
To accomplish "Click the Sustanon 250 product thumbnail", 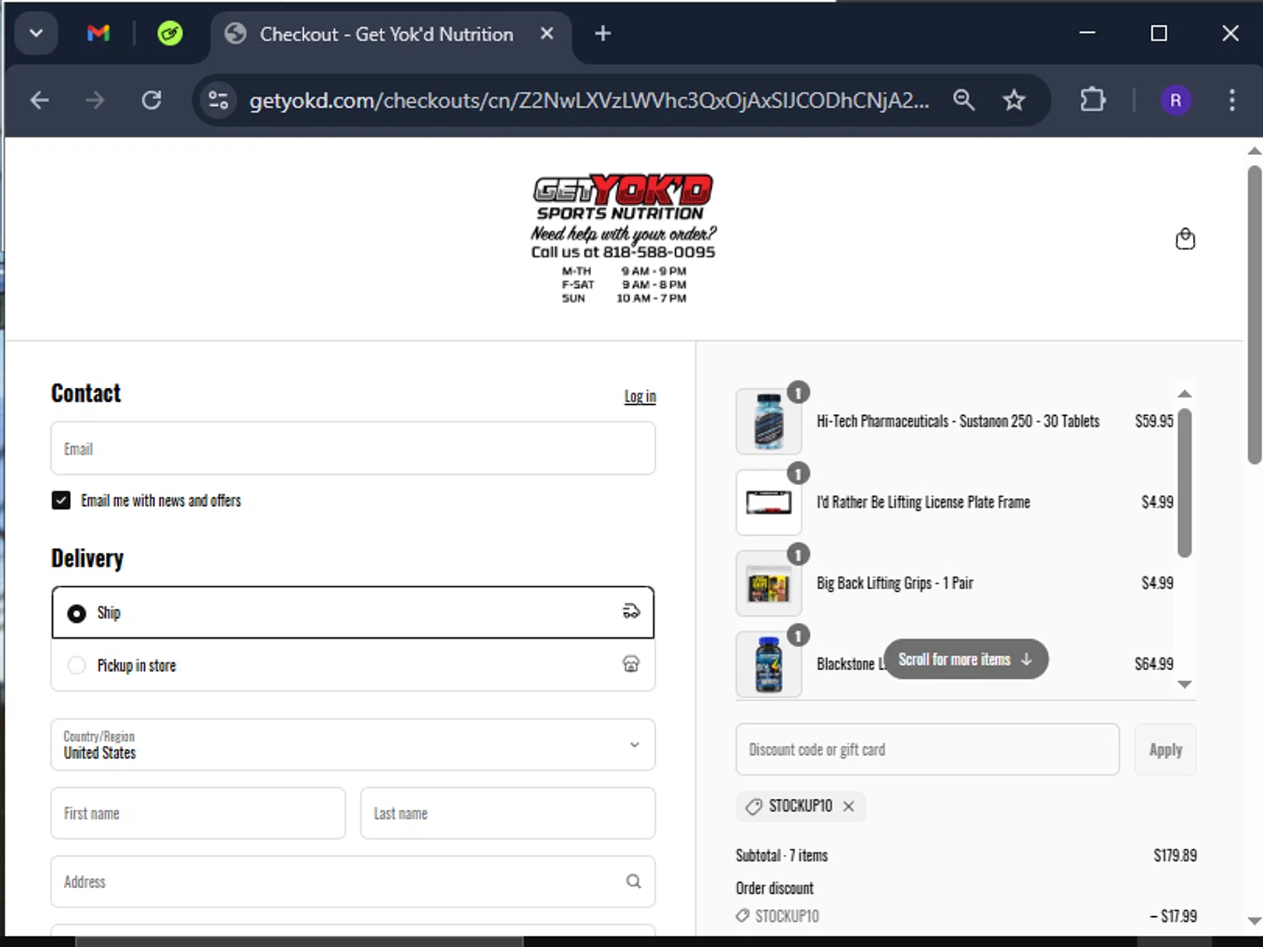I will pos(769,422).
